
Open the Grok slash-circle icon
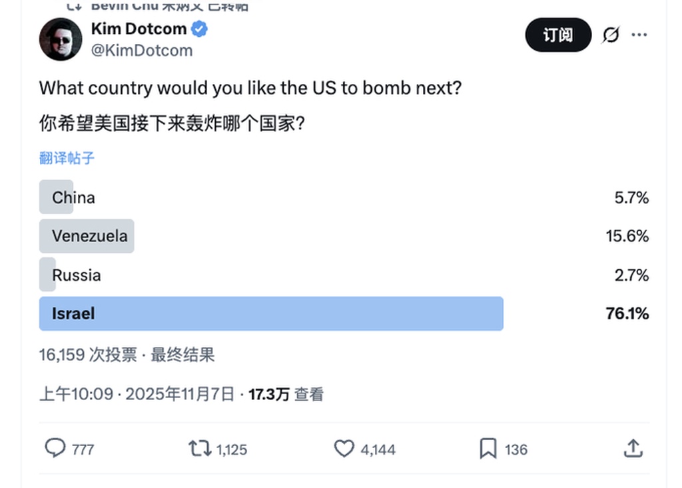click(610, 35)
